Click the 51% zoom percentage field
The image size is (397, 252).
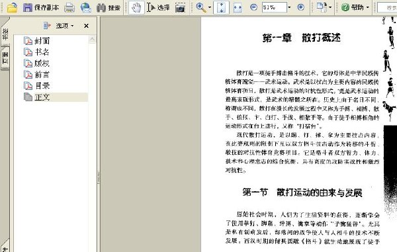point(274,7)
